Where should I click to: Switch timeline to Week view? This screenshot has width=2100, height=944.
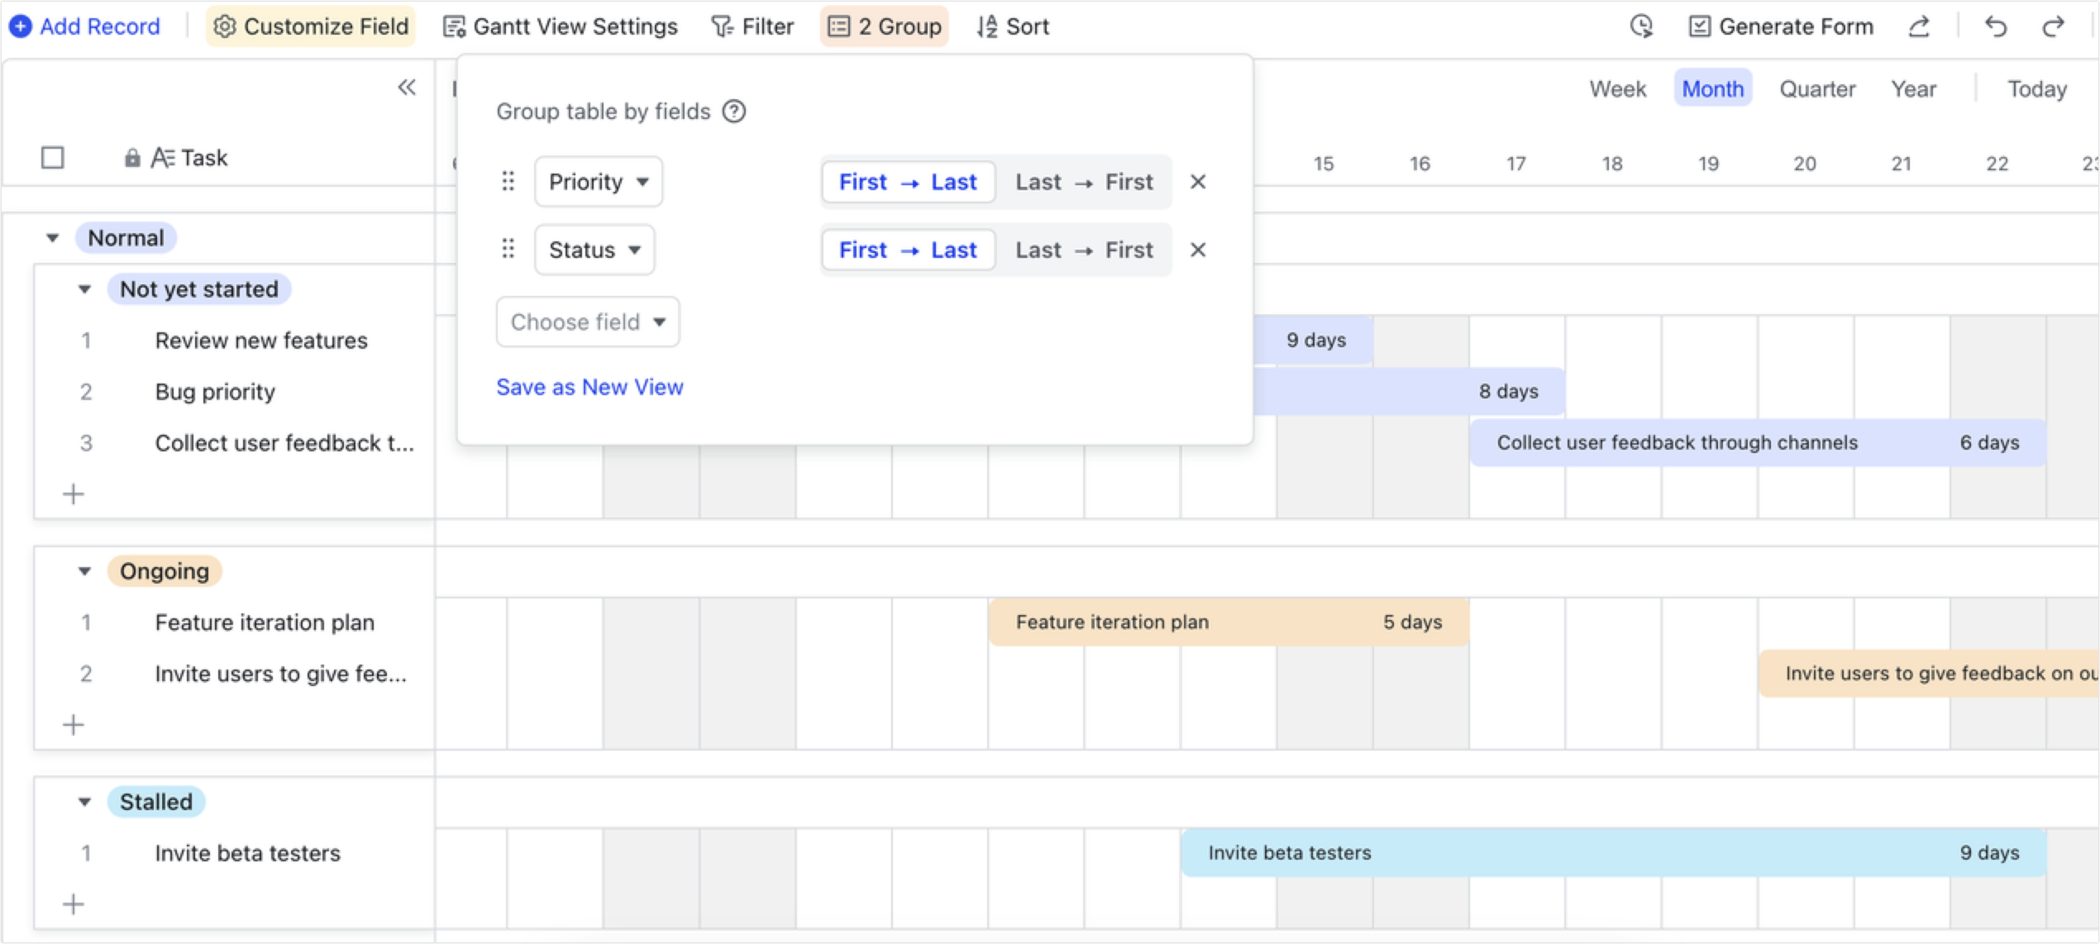pos(1617,88)
